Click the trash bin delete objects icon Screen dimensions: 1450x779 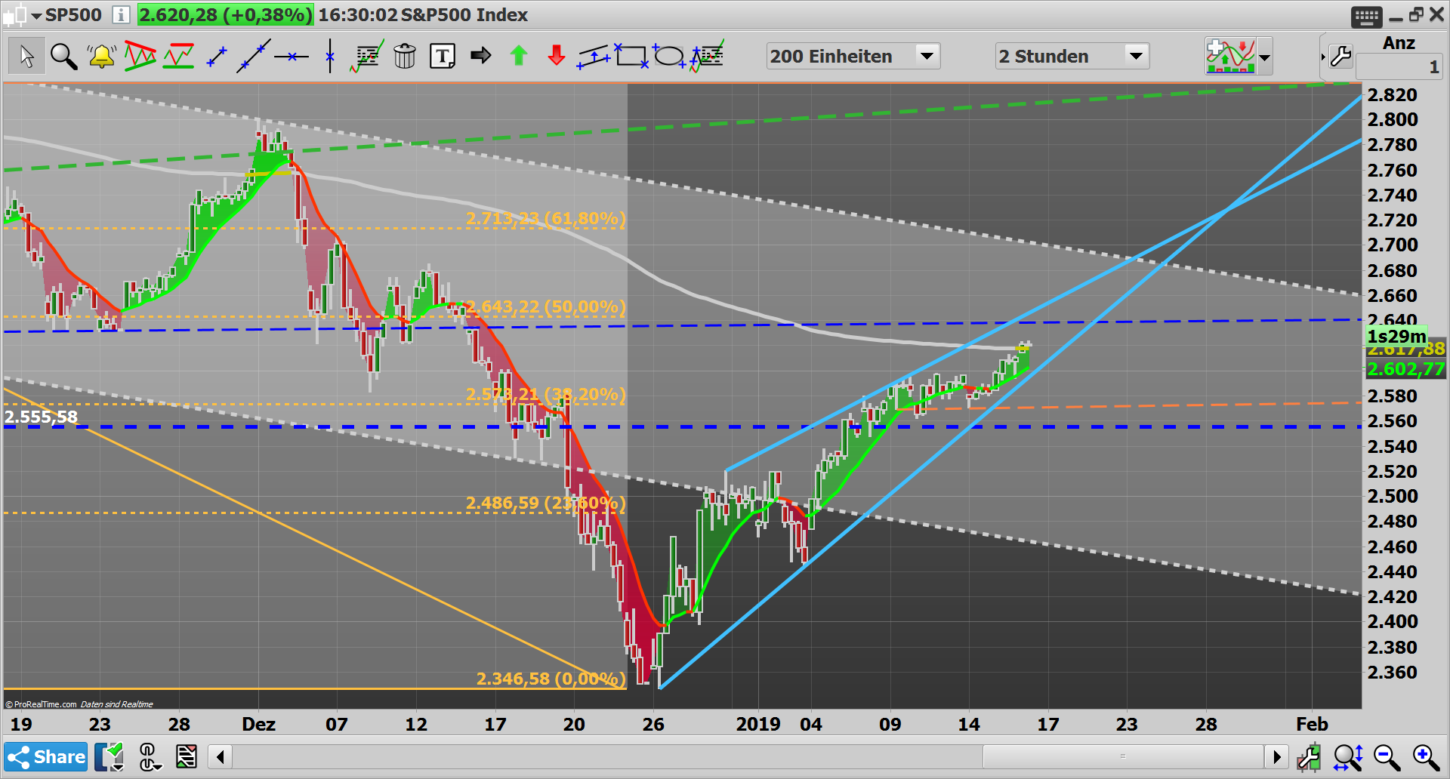(x=405, y=57)
